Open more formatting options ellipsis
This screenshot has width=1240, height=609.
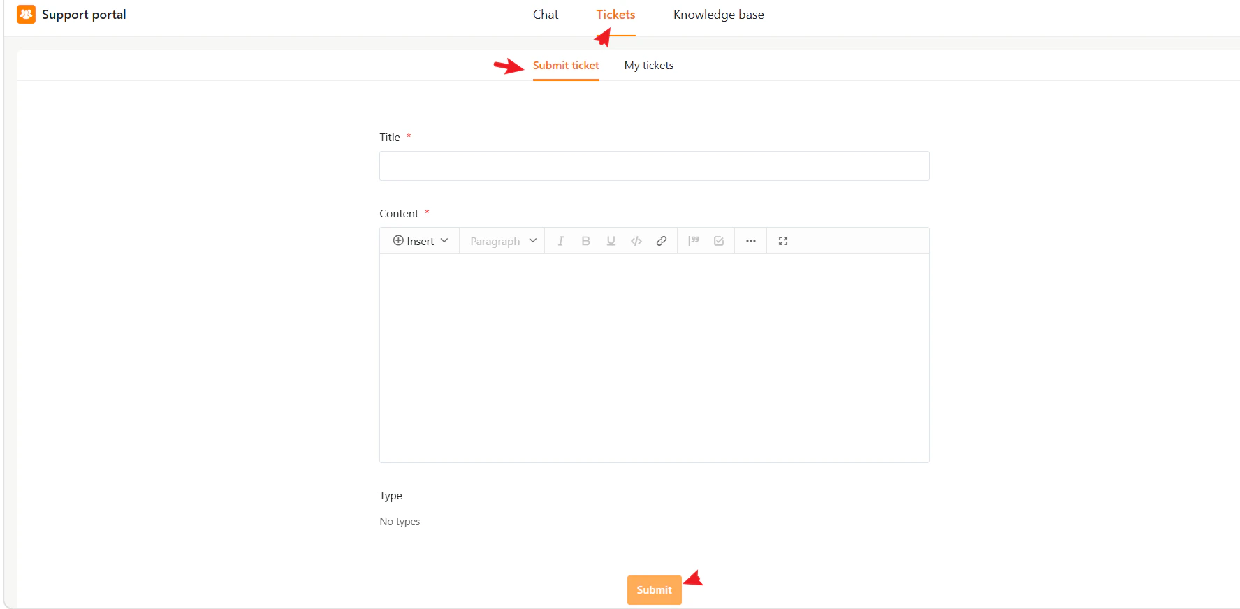click(750, 241)
